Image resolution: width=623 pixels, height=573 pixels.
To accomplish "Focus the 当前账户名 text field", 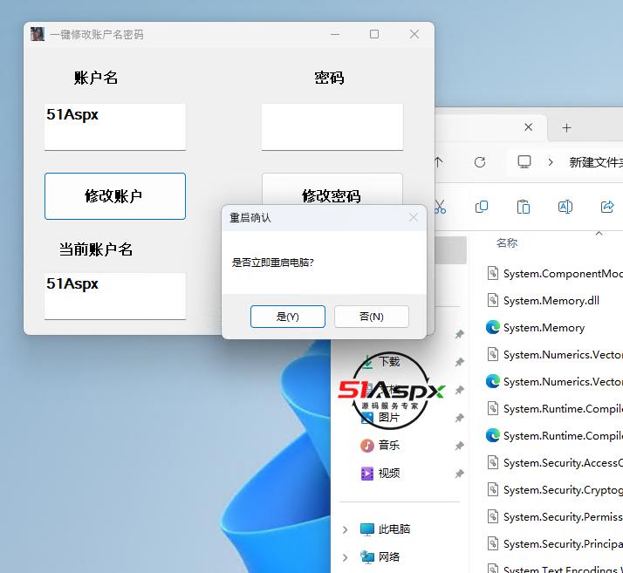I will [115, 296].
